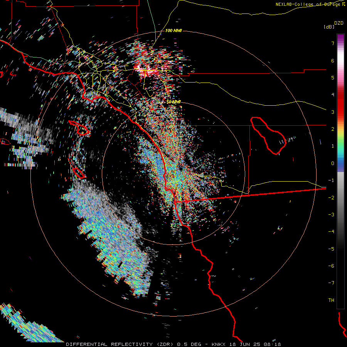This screenshot has height=347, width=347.
Task: Click the 50 NMI range ring label
Action: (x=173, y=102)
